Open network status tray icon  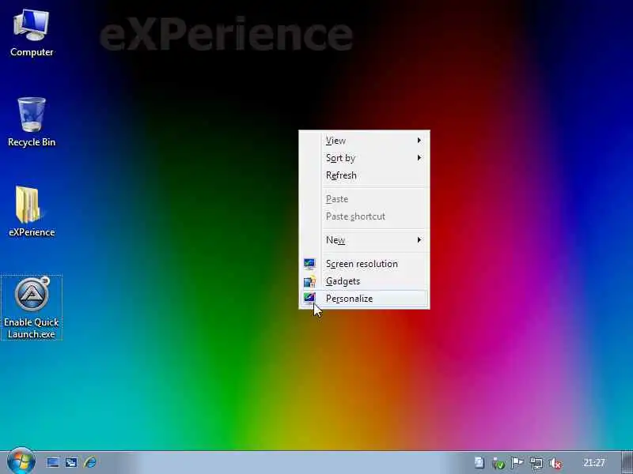coord(536,463)
